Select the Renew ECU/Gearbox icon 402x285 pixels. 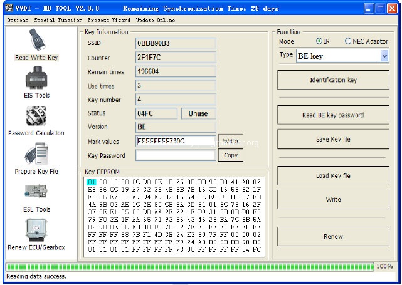coord(36,231)
